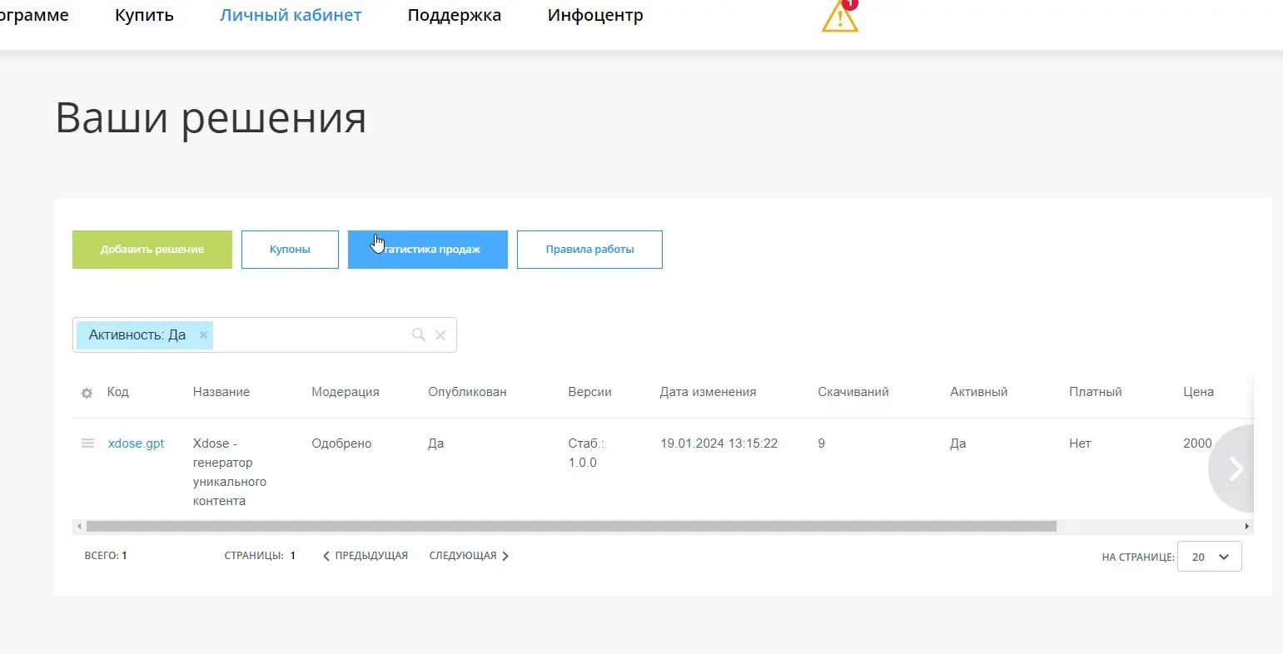Click the table settings gear icon
Image resolution: width=1283 pixels, height=654 pixels.
(87, 393)
